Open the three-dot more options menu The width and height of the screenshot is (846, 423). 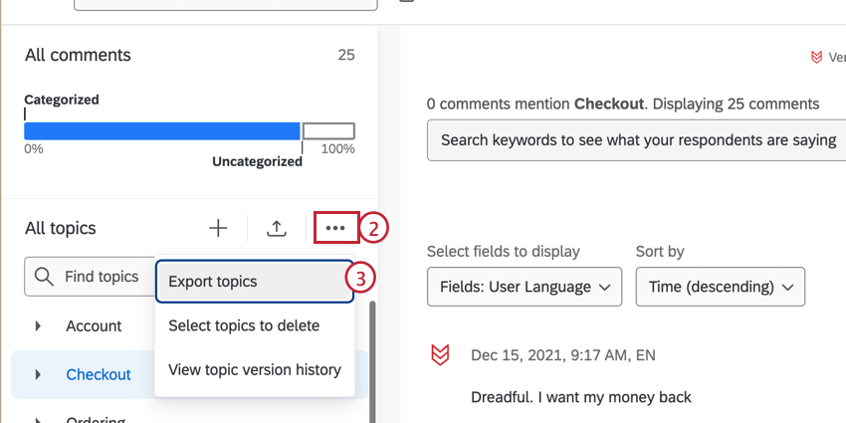(x=335, y=228)
